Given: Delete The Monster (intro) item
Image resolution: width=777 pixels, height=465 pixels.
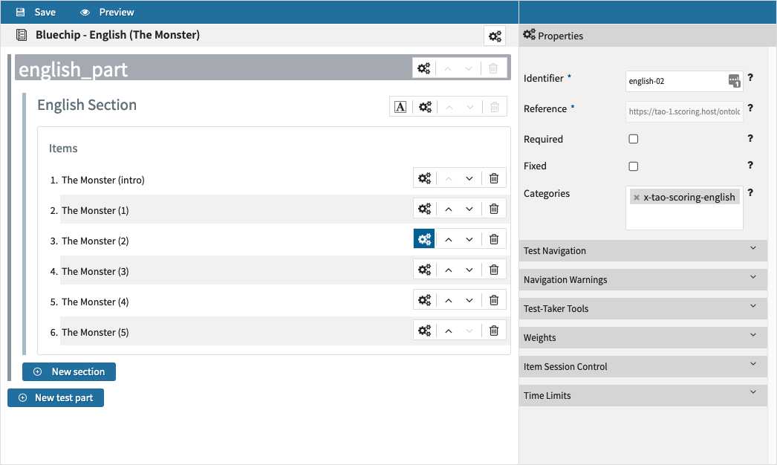Looking at the screenshot, I should (x=494, y=178).
